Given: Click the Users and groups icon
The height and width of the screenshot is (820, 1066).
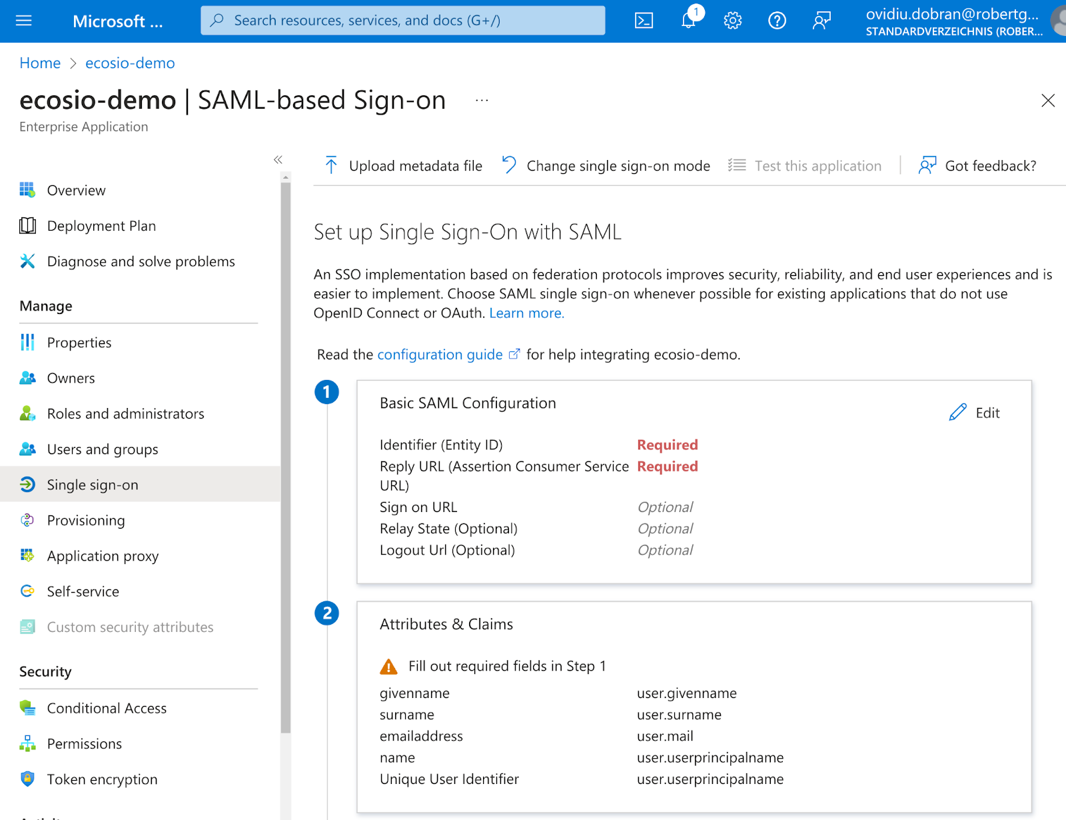Looking at the screenshot, I should [x=27, y=449].
